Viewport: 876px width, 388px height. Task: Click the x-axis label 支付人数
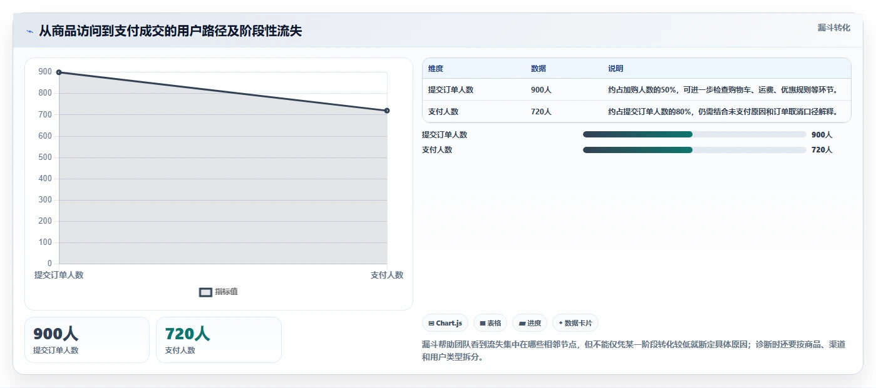click(387, 275)
